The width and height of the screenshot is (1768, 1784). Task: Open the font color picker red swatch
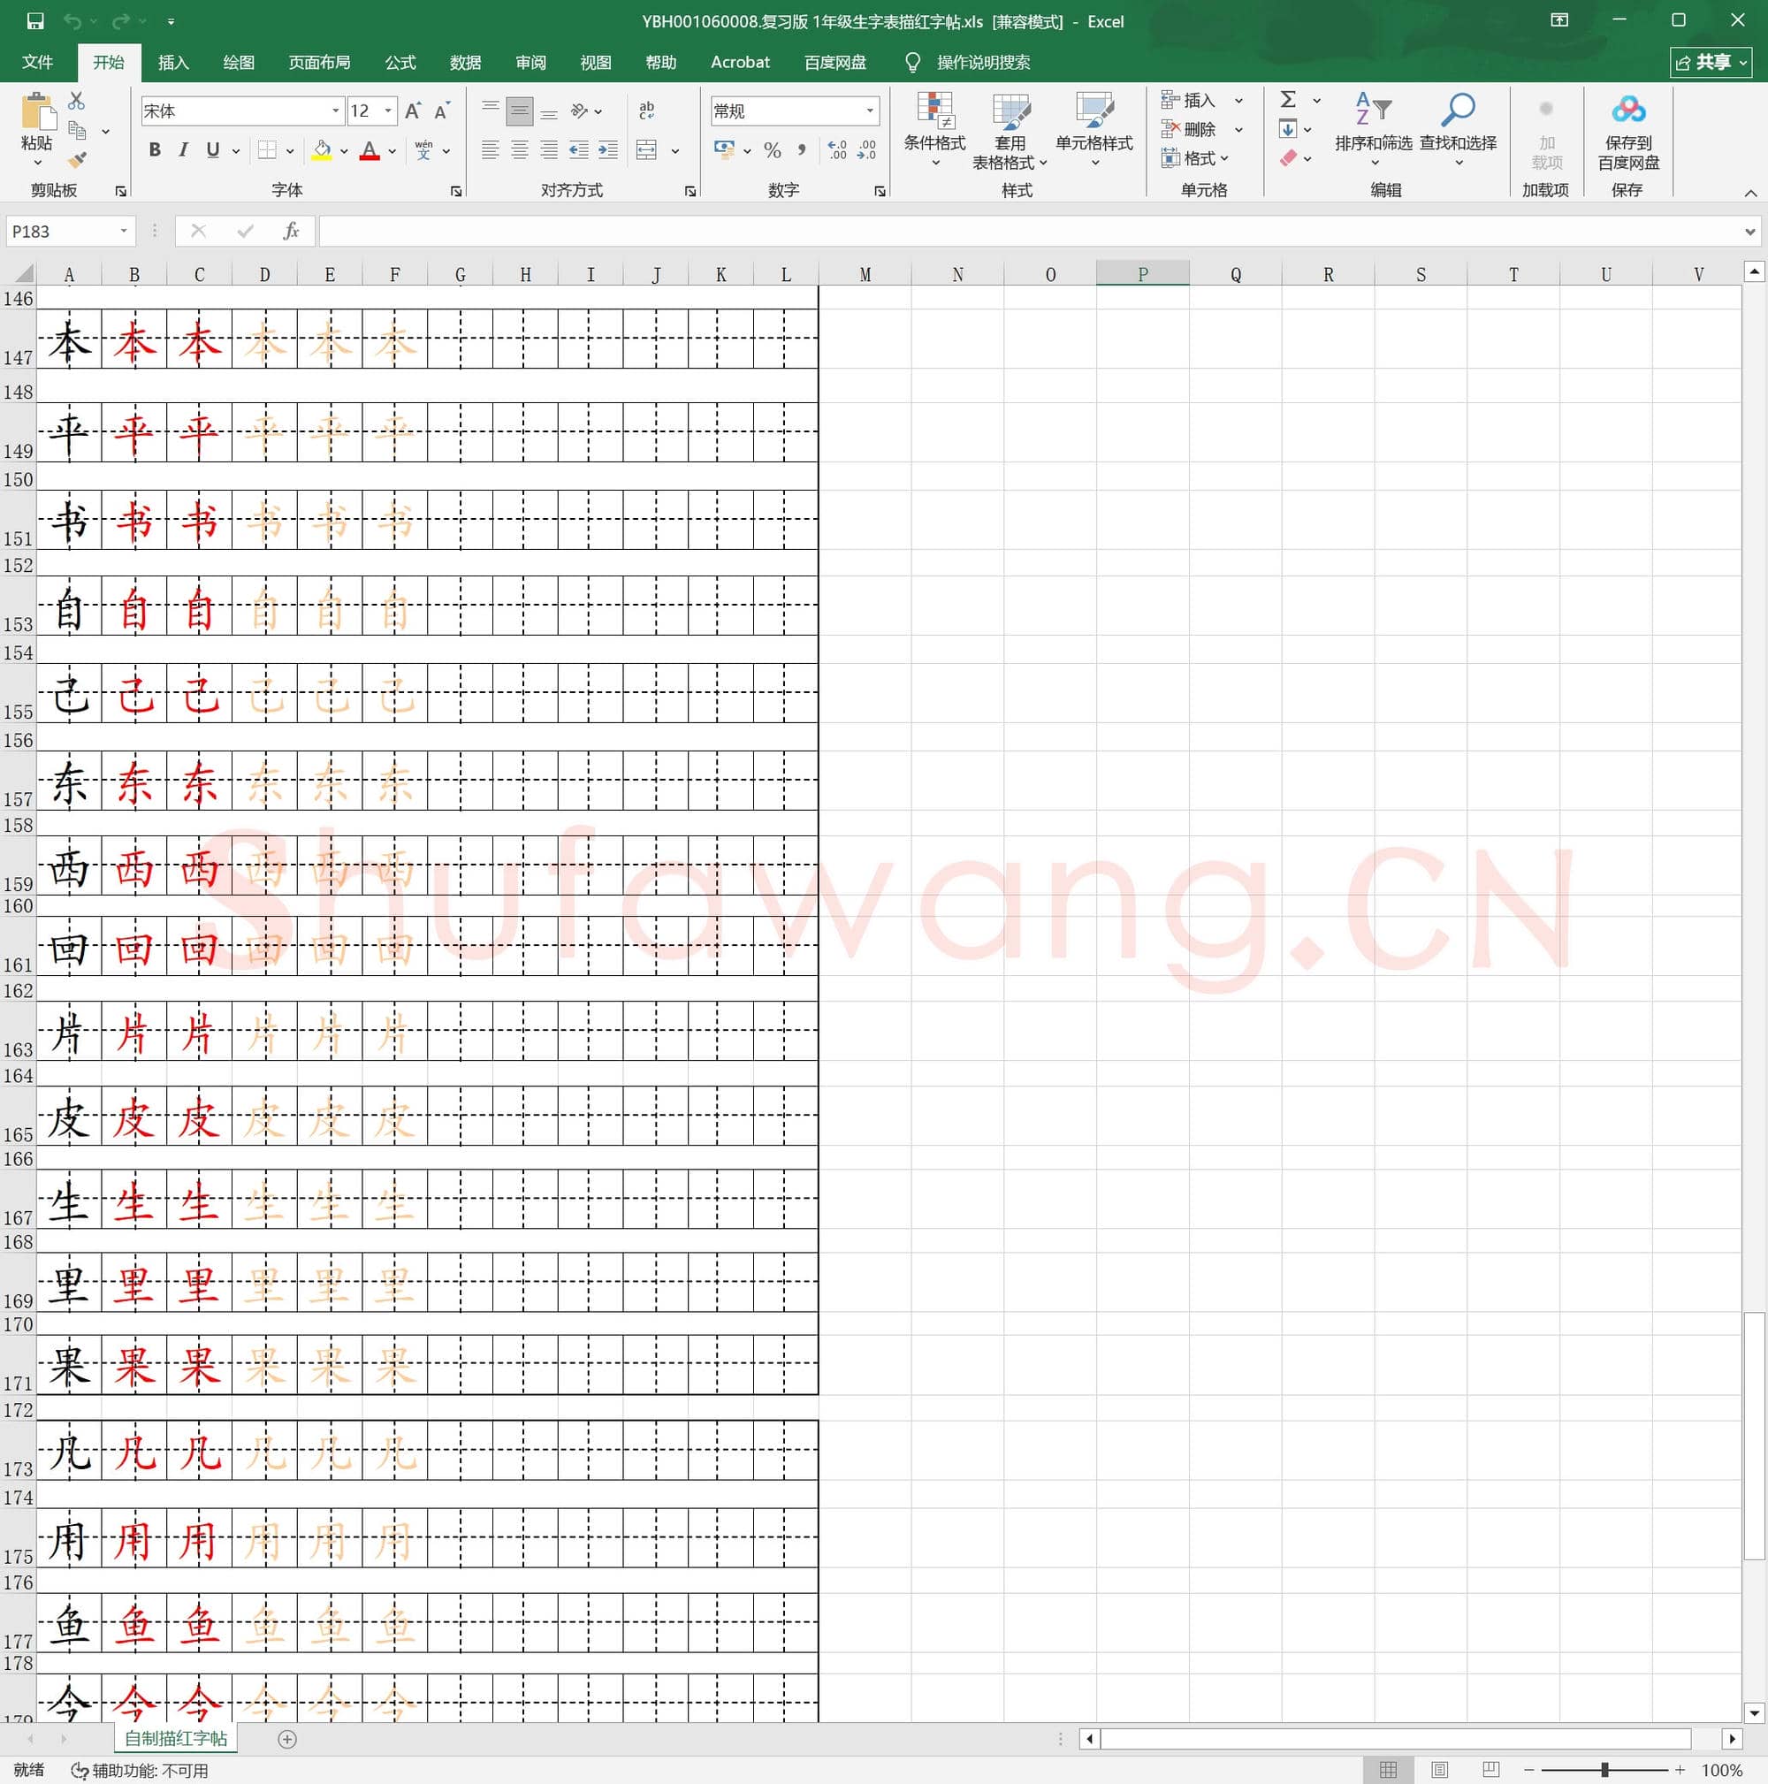point(370,150)
